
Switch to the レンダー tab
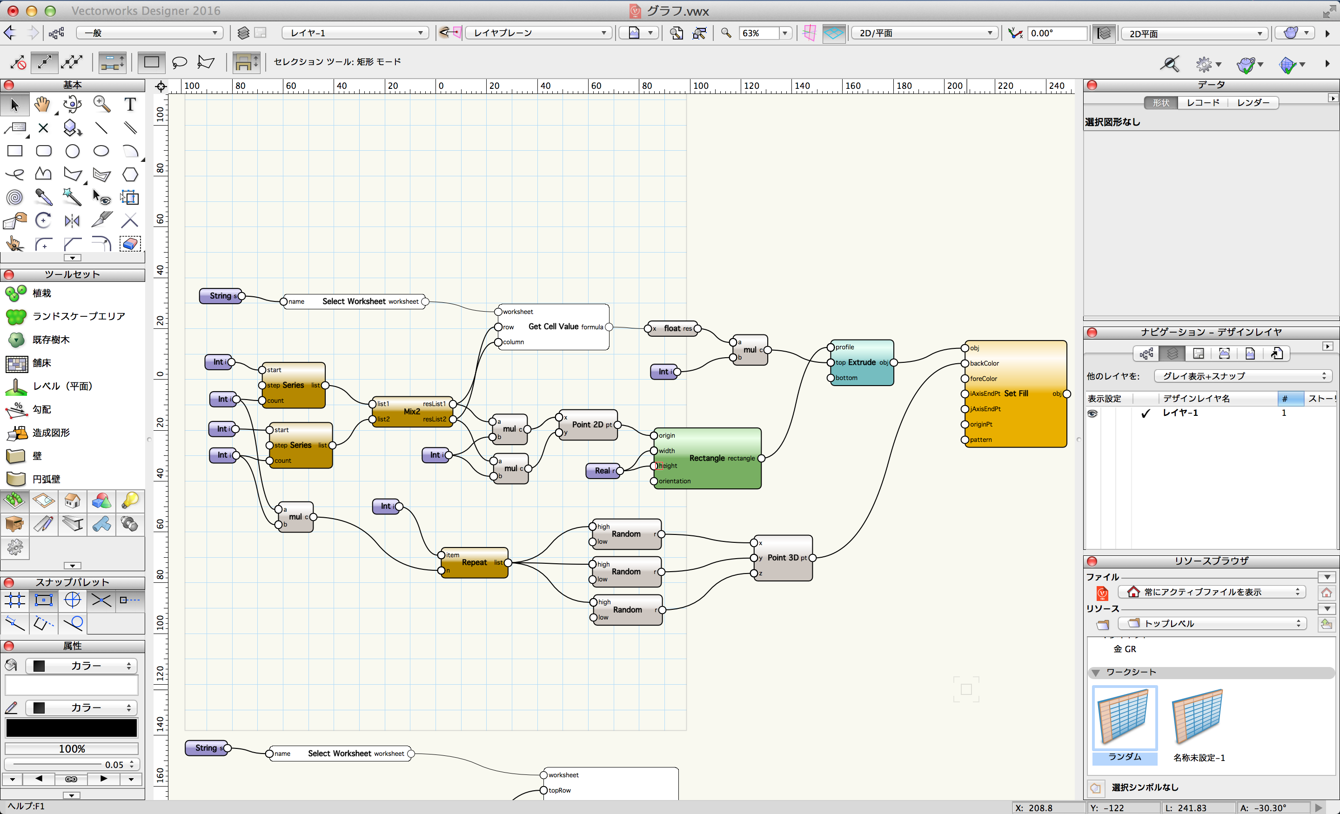tap(1253, 103)
